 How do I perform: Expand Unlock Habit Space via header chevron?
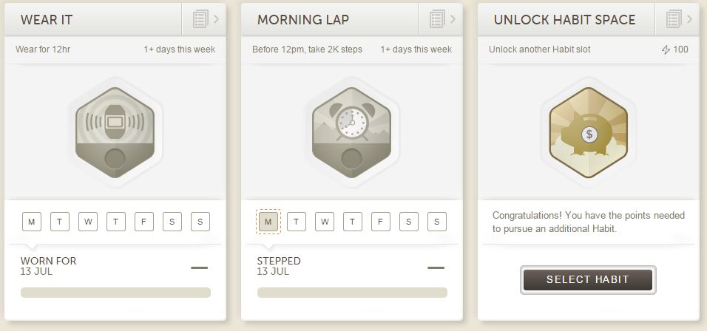click(690, 19)
